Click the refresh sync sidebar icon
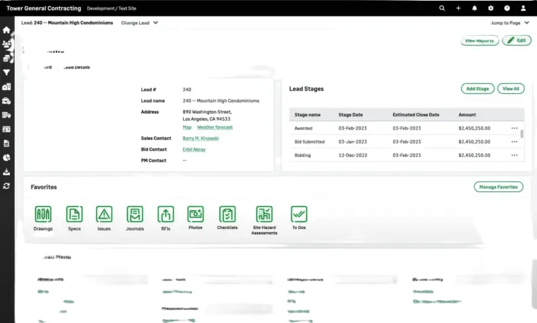The width and height of the screenshot is (537, 323). [7, 186]
